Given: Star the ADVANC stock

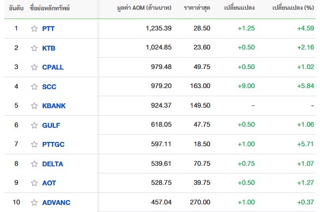Looking at the screenshot, I should pyautogui.click(x=34, y=202).
